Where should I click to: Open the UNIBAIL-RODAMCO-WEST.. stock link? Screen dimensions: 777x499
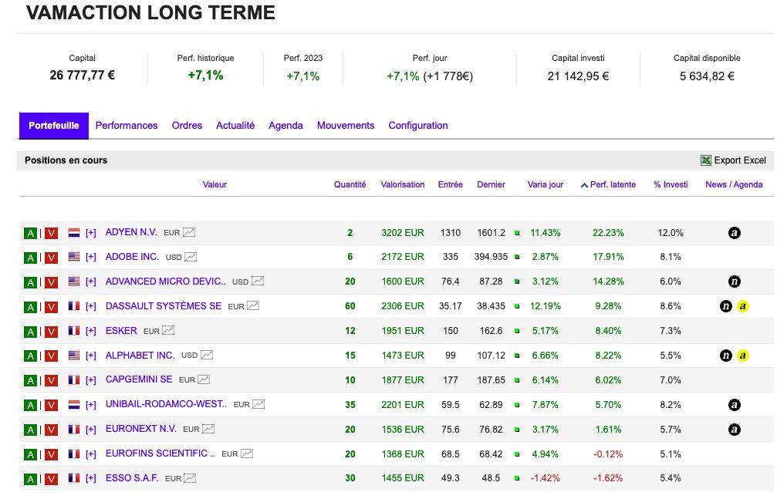point(166,404)
